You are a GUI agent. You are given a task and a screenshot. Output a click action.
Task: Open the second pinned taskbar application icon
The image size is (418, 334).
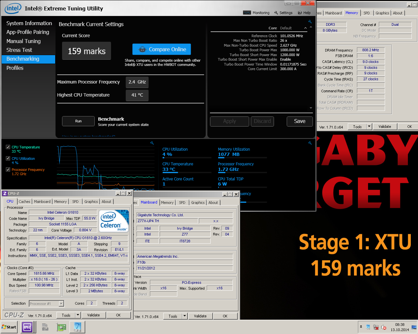coord(45,327)
